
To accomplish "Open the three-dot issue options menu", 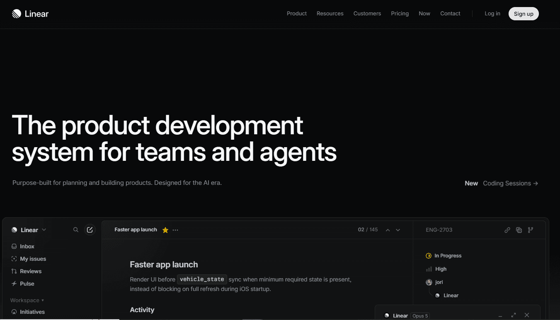I will click(175, 230).
